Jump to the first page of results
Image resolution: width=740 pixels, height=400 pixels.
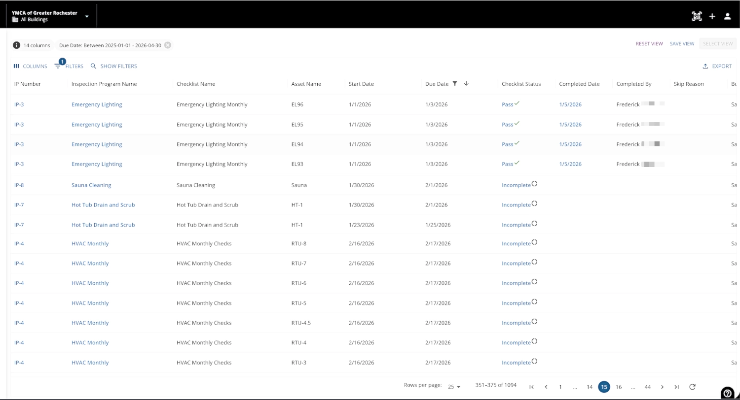click(531, 387)
